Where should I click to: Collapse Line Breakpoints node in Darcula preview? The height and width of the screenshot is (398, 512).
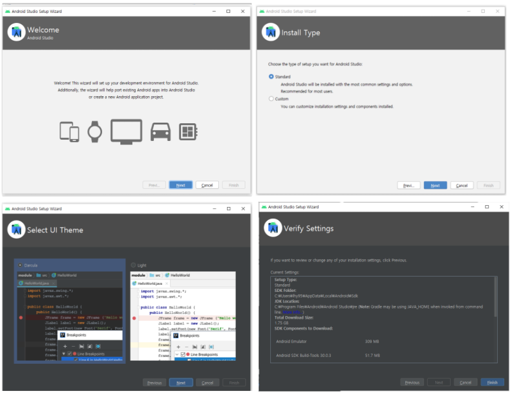point(64,354)
